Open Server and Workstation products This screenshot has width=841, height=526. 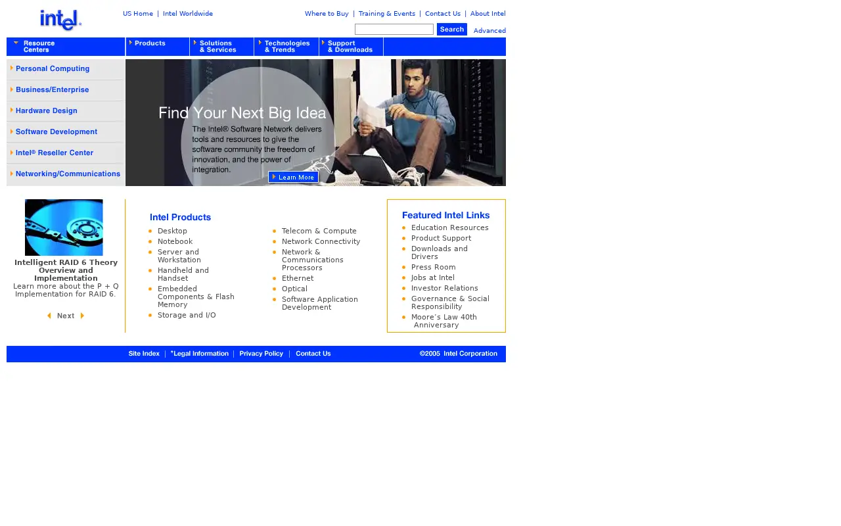pos(179,256)
